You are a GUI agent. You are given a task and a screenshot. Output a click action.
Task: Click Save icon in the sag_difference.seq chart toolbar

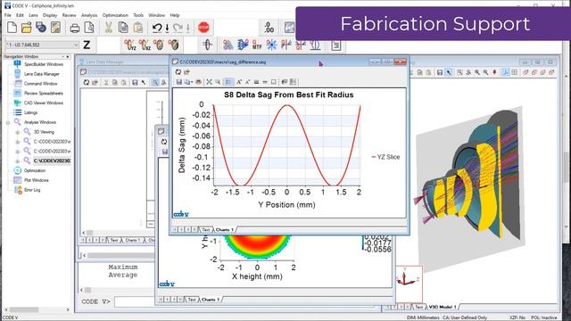(x=178, y=82)
